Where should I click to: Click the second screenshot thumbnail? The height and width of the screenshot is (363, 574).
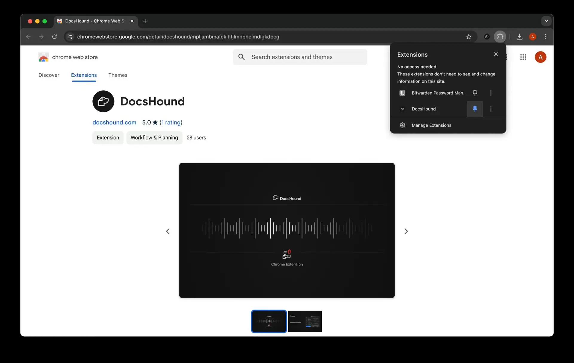click(305, 321)
